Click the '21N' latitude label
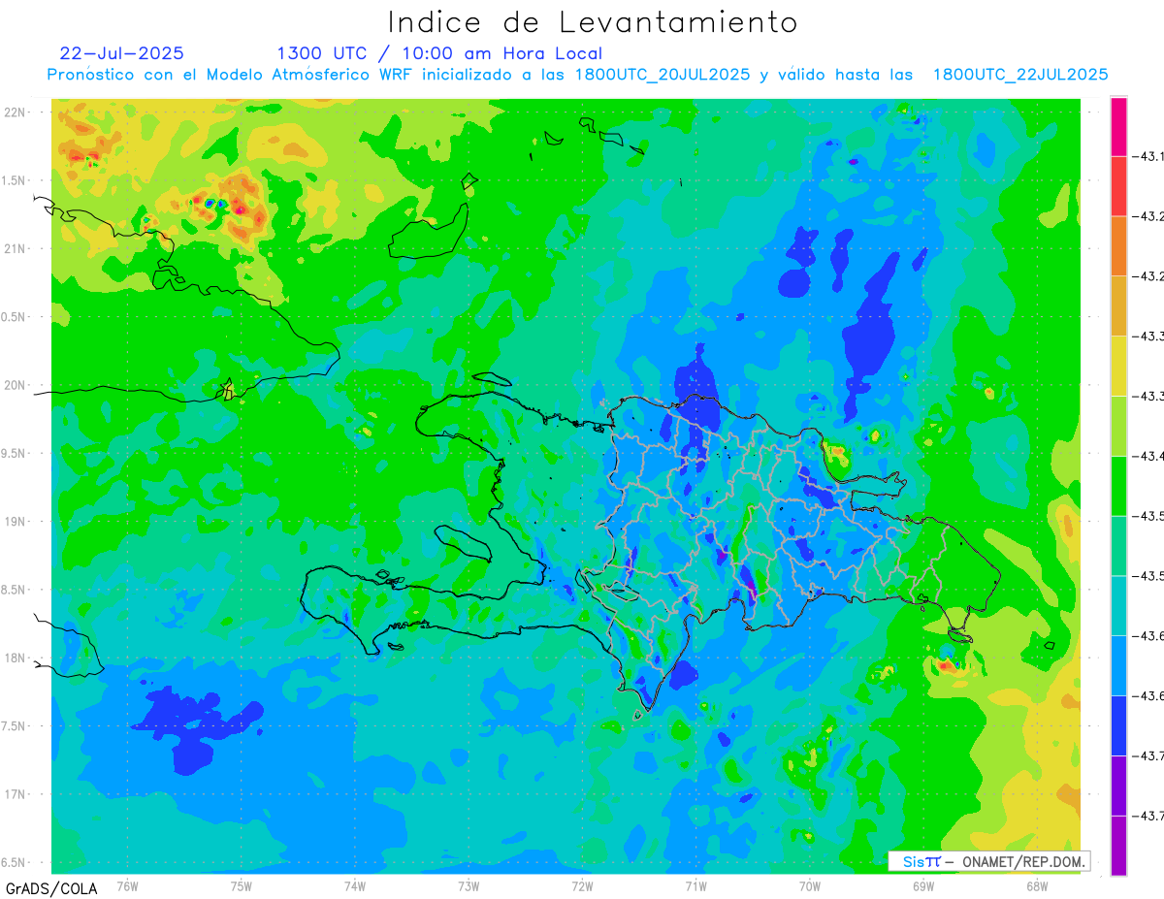Screen dimensions: 1164x899 point(15,249)
